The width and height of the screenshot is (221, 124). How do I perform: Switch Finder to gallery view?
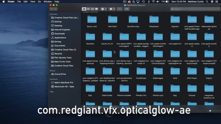(x=96, y=9)
